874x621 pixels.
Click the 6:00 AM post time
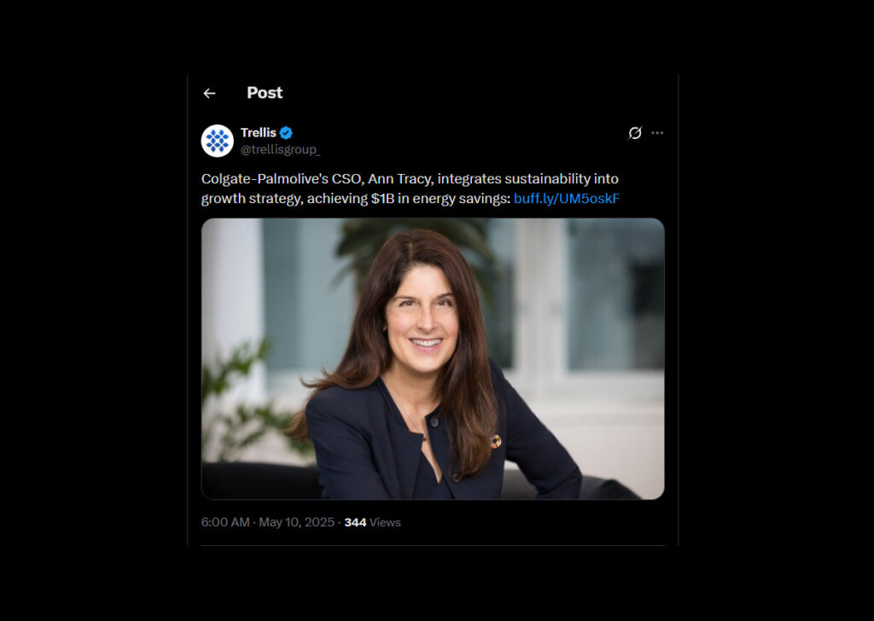click(x=225, y=522)
